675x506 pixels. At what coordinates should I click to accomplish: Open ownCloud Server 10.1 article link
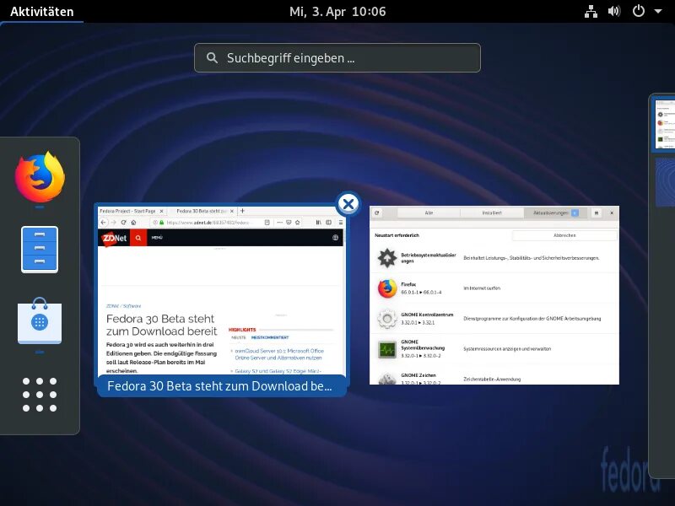pyautogui.click(x=279, y=354)
